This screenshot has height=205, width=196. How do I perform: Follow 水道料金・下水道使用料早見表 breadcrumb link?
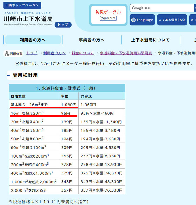pos(126,53)
